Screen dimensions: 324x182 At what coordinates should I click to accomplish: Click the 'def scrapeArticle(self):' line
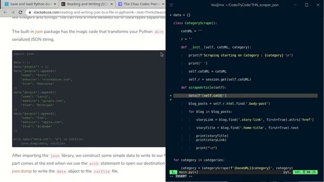click(204, 87)
